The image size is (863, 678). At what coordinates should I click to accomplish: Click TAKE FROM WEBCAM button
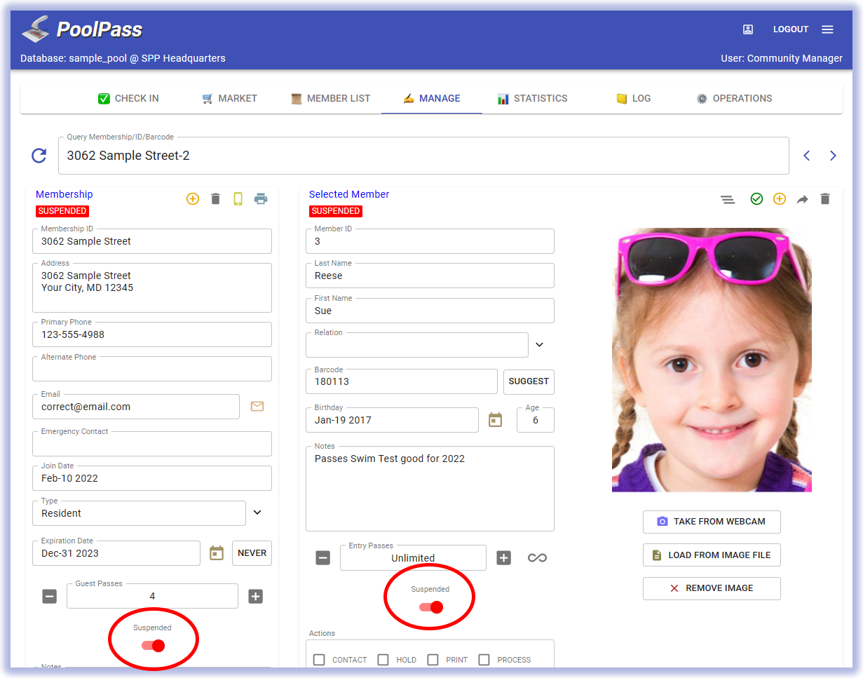pos(712,522)
